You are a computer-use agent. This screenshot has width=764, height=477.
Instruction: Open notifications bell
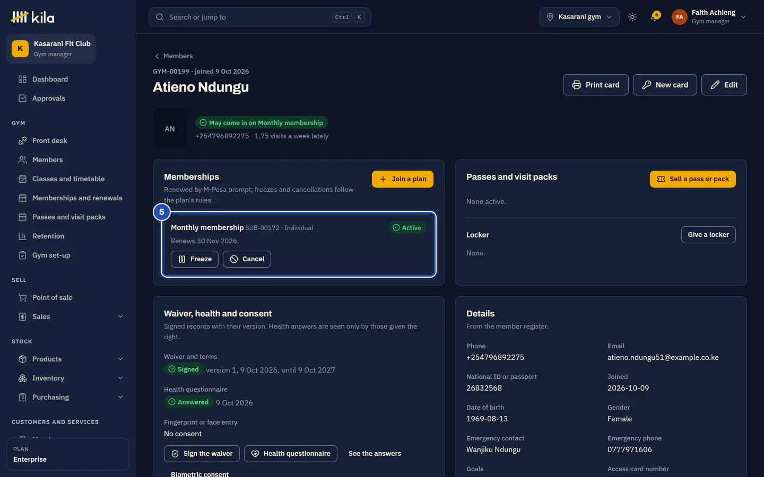click(655, 17)
